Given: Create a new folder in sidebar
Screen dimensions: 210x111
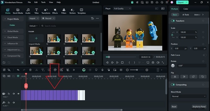Looking at the screenshot, I should click(4, 63).
